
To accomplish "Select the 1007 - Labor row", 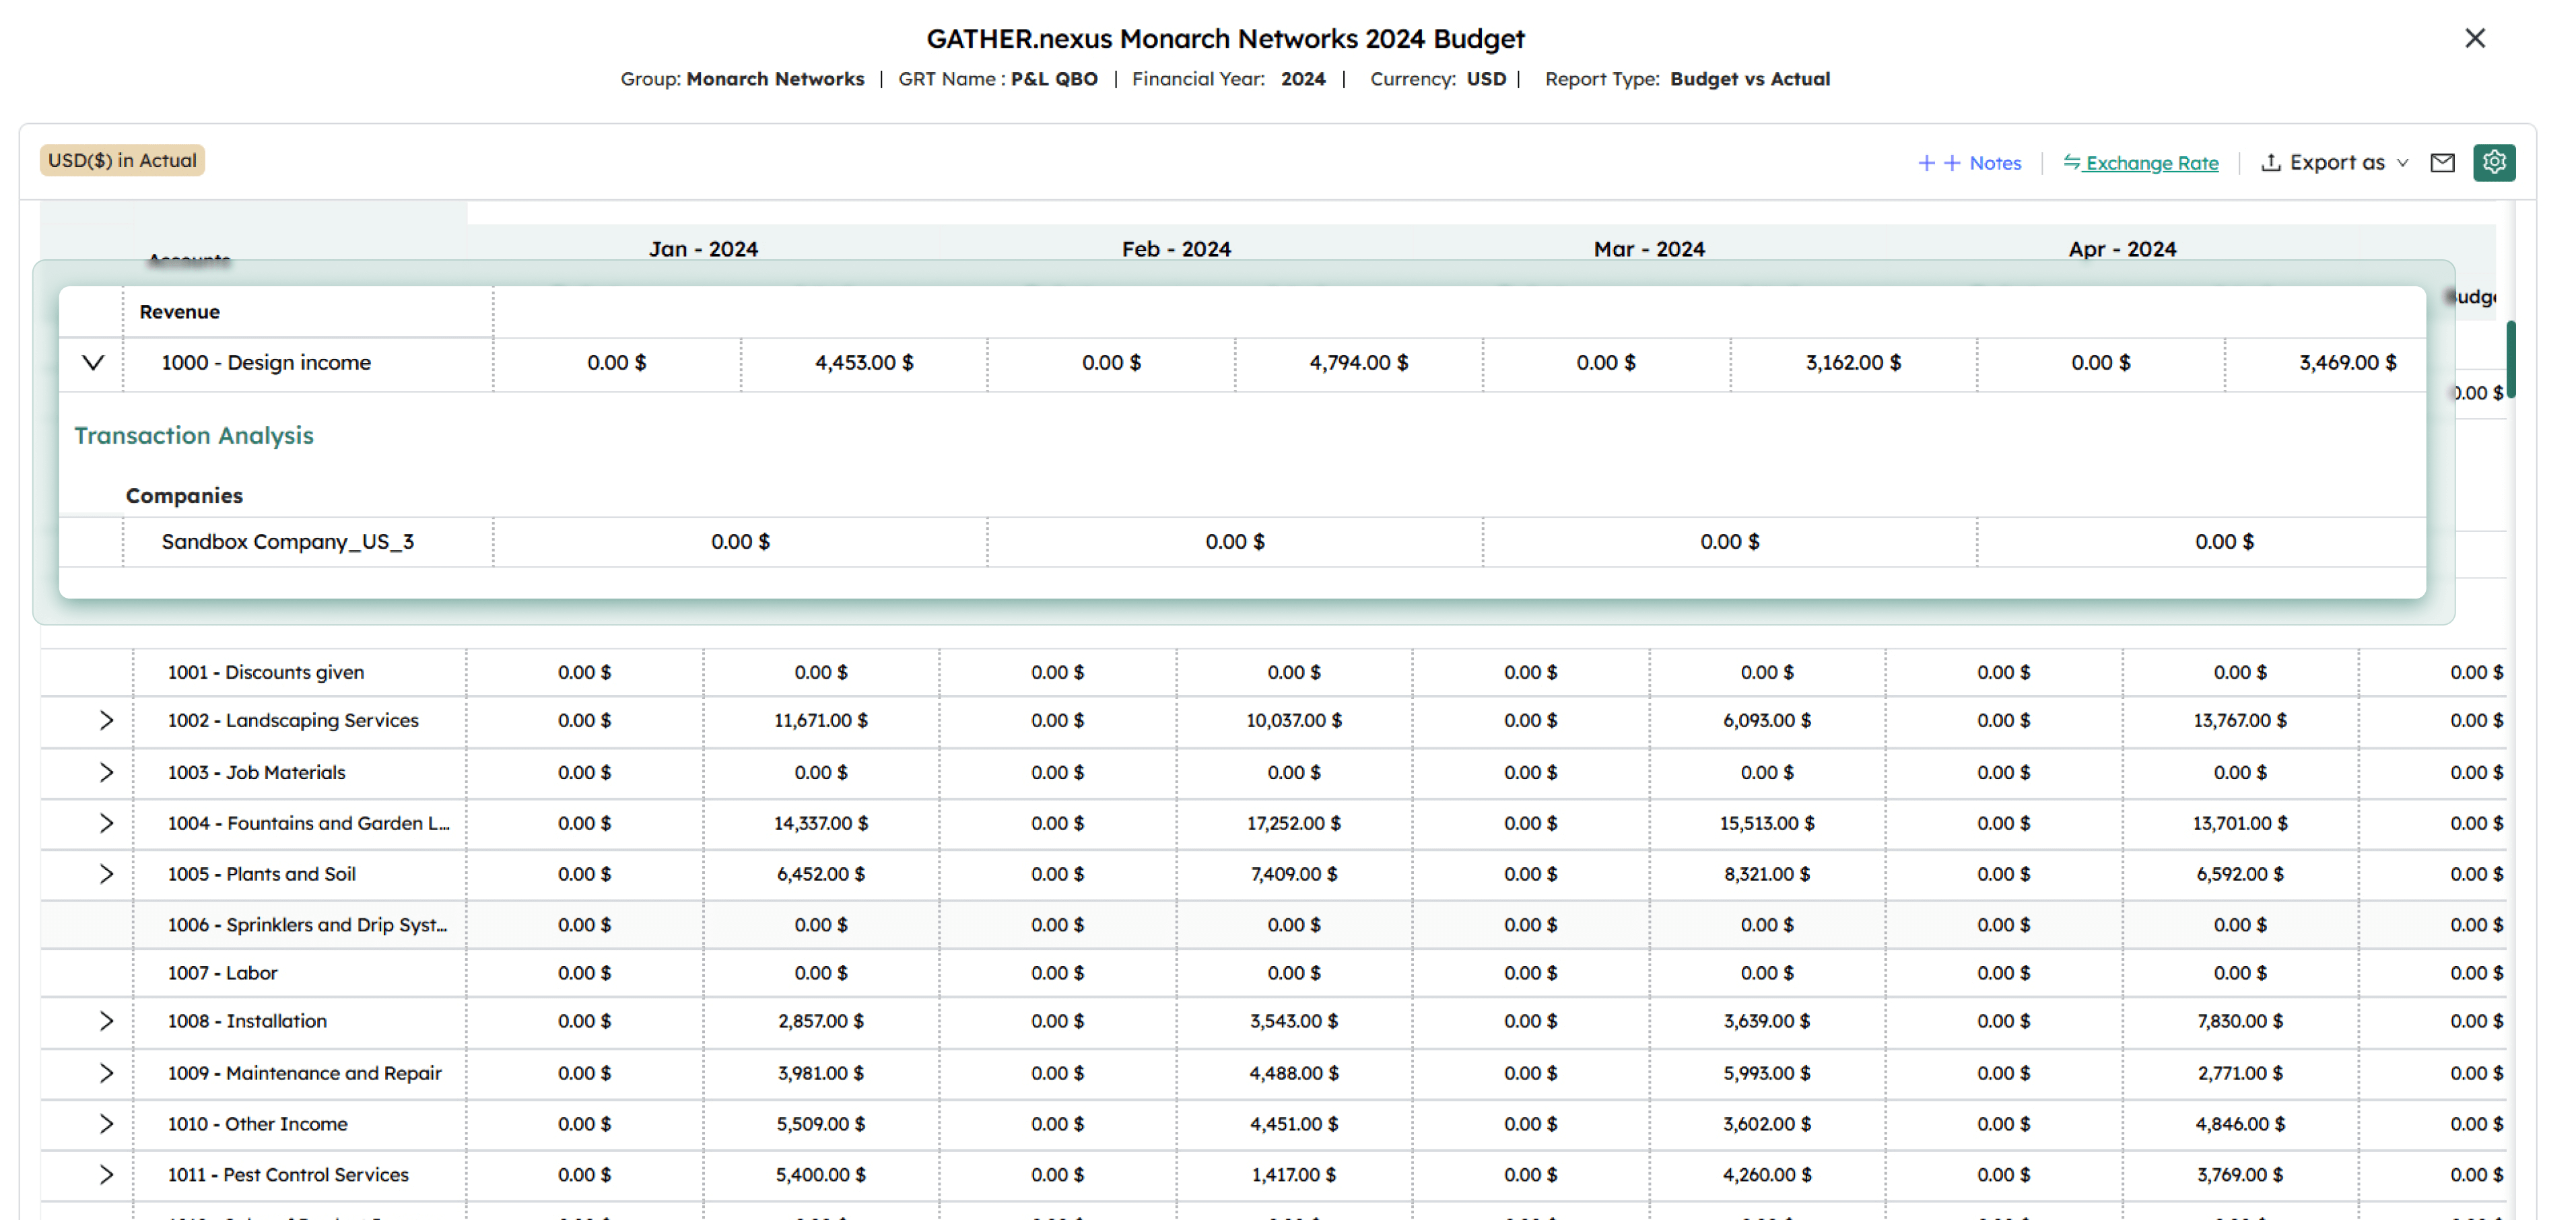I will [x=1273, y=973].
